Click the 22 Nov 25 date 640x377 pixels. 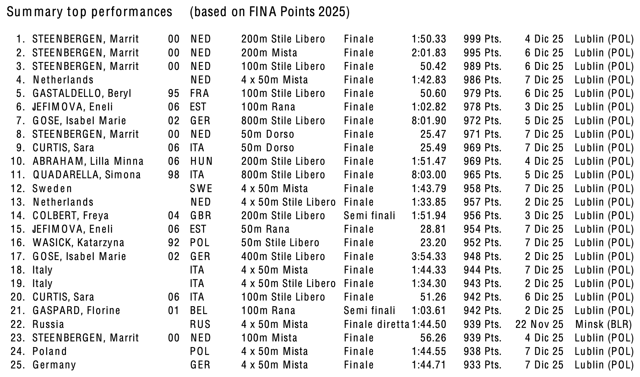(x=539, y=325)
